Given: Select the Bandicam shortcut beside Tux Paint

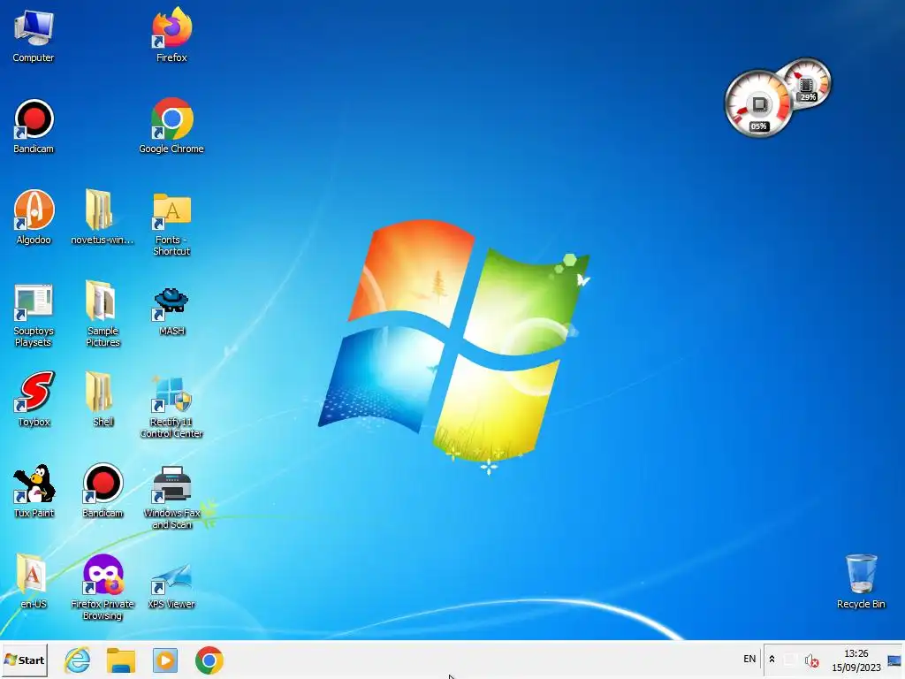Looking at the screenshot, I should [103, 491].
